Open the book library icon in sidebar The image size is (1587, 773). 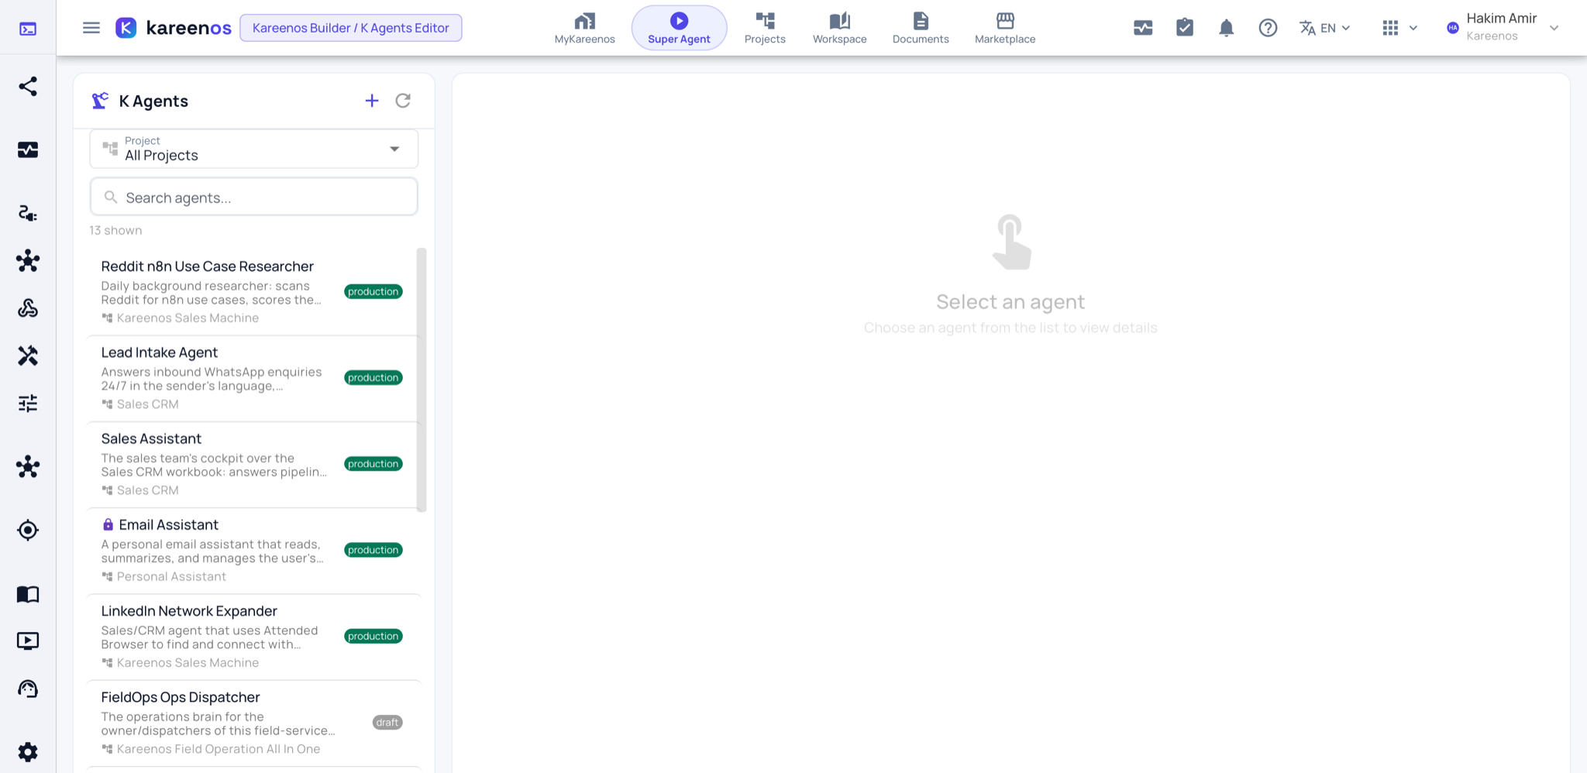pyautogui.click(x=28, y=594)
